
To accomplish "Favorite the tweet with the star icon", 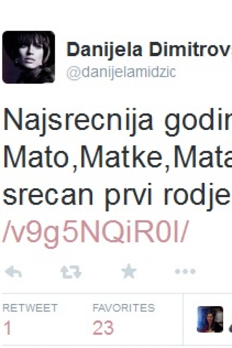I will click(129, 271).
